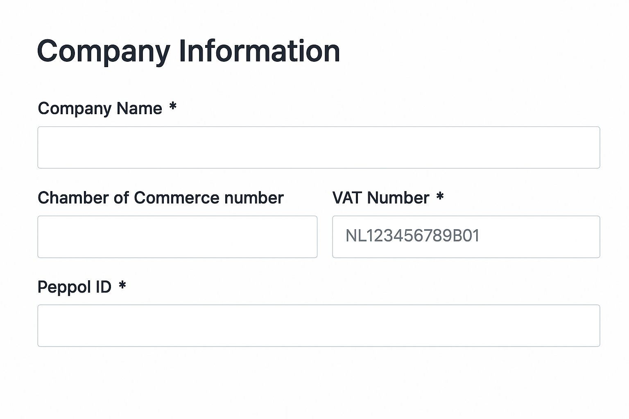Click the NL123456789B01 placeholder text
629x419 pixels.
coord(412,236)
